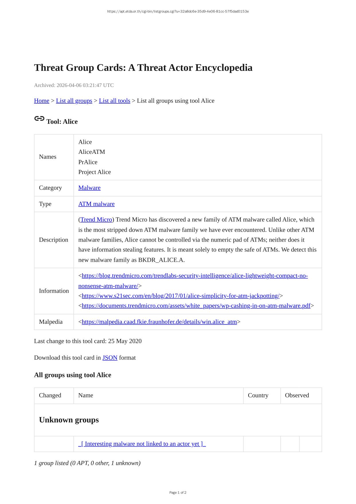
Task: Go to the Home breadcrumb link
Action: [42, 101]
